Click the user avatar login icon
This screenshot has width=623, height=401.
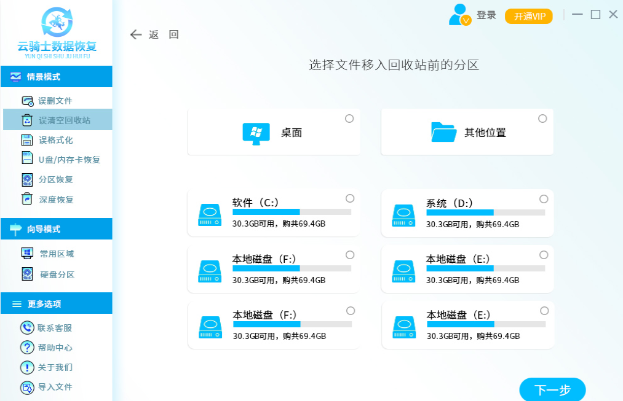tap(459, 15)
